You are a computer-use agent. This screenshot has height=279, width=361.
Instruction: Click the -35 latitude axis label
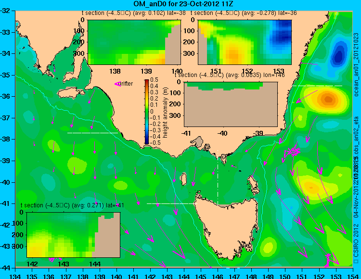pyautogui.click(x=5, y=75)
